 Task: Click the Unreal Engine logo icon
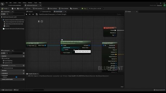click(2, 4)
